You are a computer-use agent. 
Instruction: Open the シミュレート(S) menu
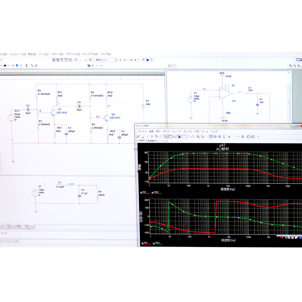[x=18, y=54]
